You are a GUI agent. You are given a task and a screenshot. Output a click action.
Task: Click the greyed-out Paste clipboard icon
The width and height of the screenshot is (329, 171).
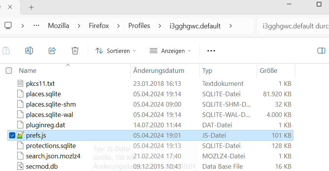coord(6,51)
